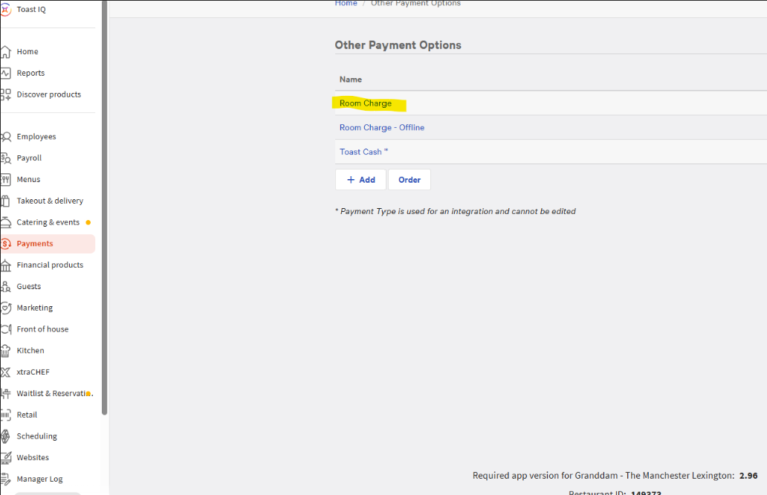Click the Other Payment Options heading
The height and width of the screenshot is (495, 767).
398,45
